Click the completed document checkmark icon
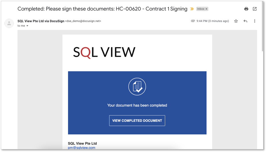The height and width of the screenshot is (152, 266). click(x=137, y=87)
